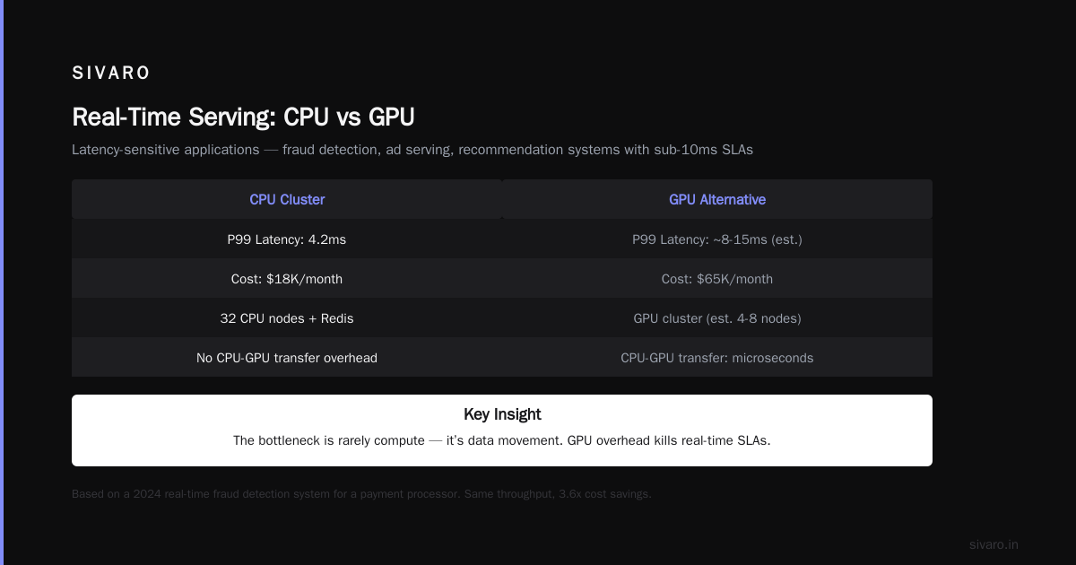Click the 2024 fraud detection footnote
Image resolution: width=1076 pixels, height=565 pixels.
click(x=361, y=494)
